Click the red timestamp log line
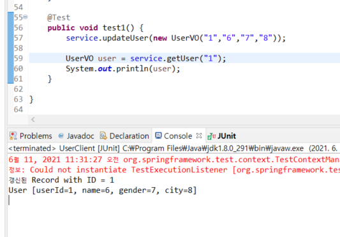This screenshot has height=237, width=340. tap(174, 160)
